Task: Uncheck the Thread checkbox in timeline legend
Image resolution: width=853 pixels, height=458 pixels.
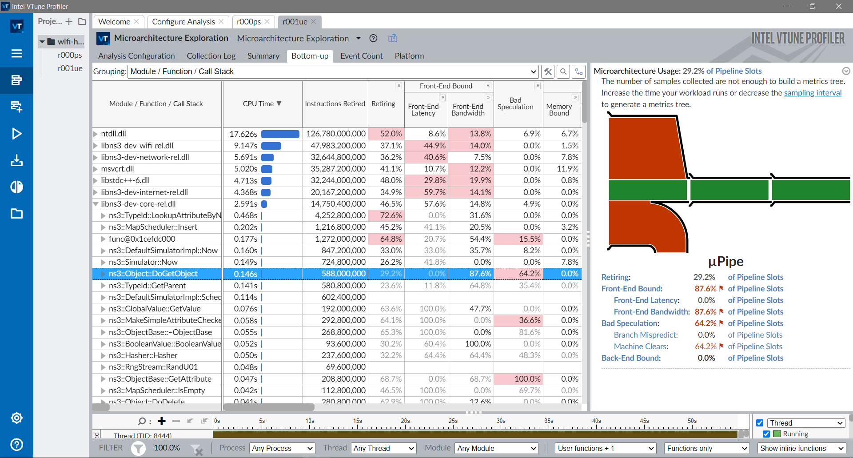Action: tap(760, 423)
